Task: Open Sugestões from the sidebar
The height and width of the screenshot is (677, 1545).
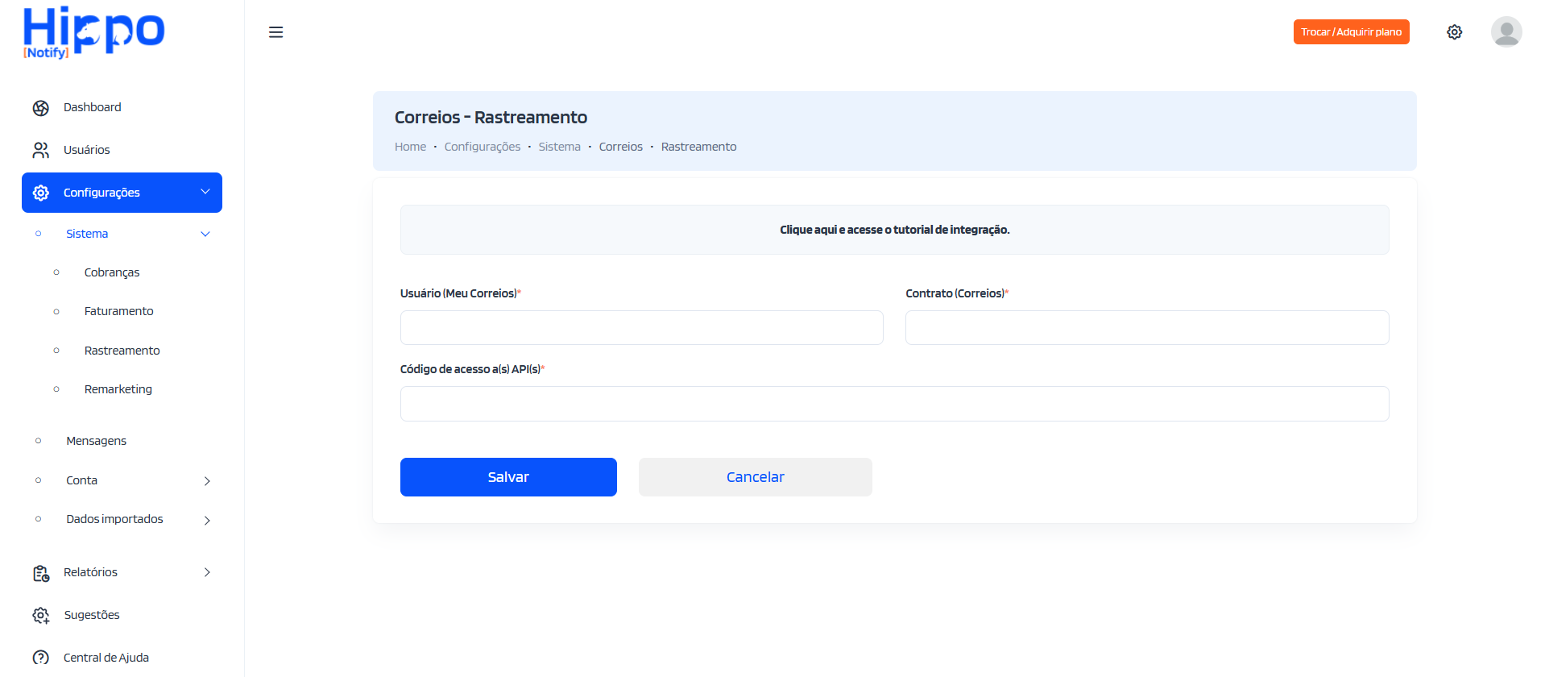Action: pos(92,615)
